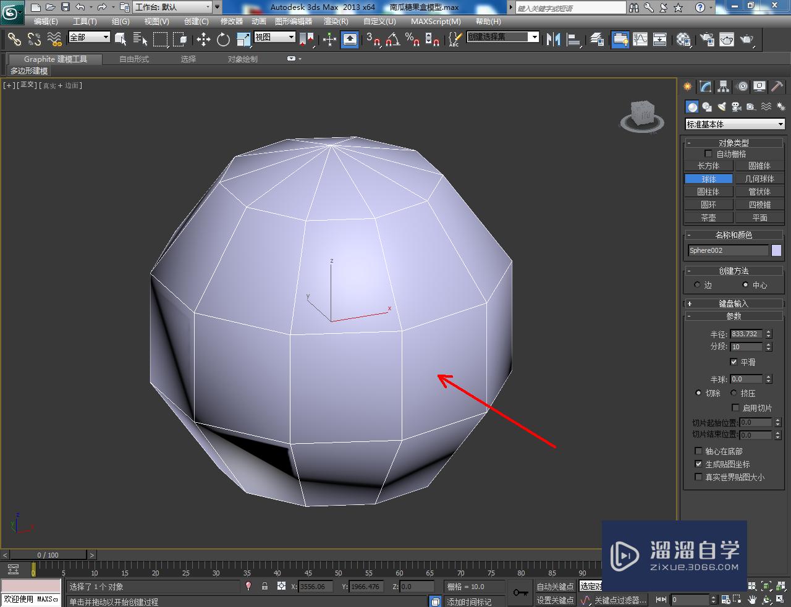Activate Select and Uniform Scale tool
Viewport: 791px width, 607px height.
243,40
